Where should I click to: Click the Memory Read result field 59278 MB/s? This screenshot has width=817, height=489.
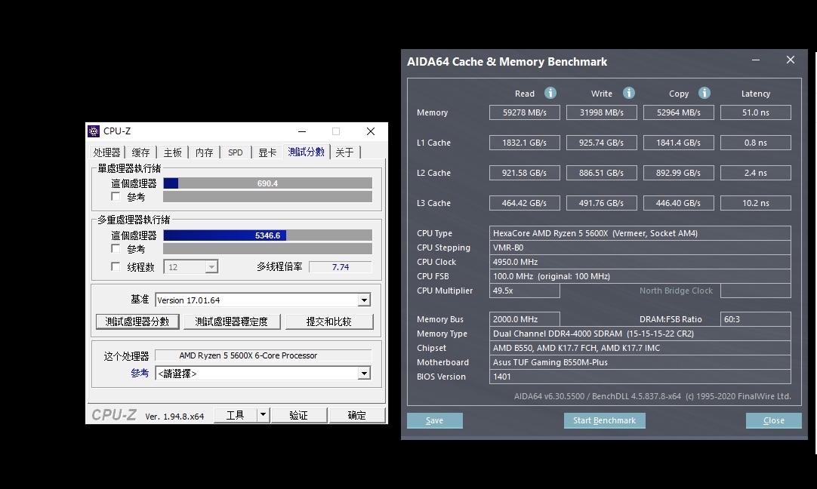pos(524,112)
